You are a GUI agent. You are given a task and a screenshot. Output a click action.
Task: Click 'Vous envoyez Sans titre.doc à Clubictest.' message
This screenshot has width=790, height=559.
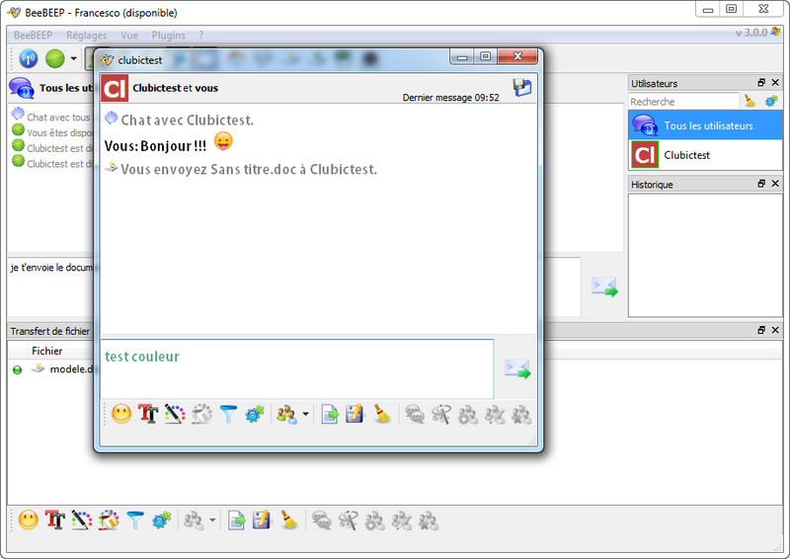click(x=249, y=169)
